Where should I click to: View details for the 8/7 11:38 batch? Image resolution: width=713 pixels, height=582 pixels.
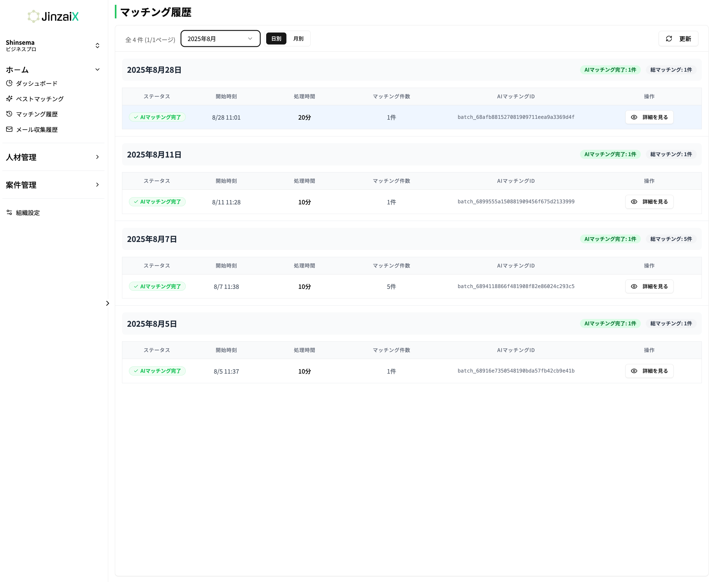tap(649, 287)
